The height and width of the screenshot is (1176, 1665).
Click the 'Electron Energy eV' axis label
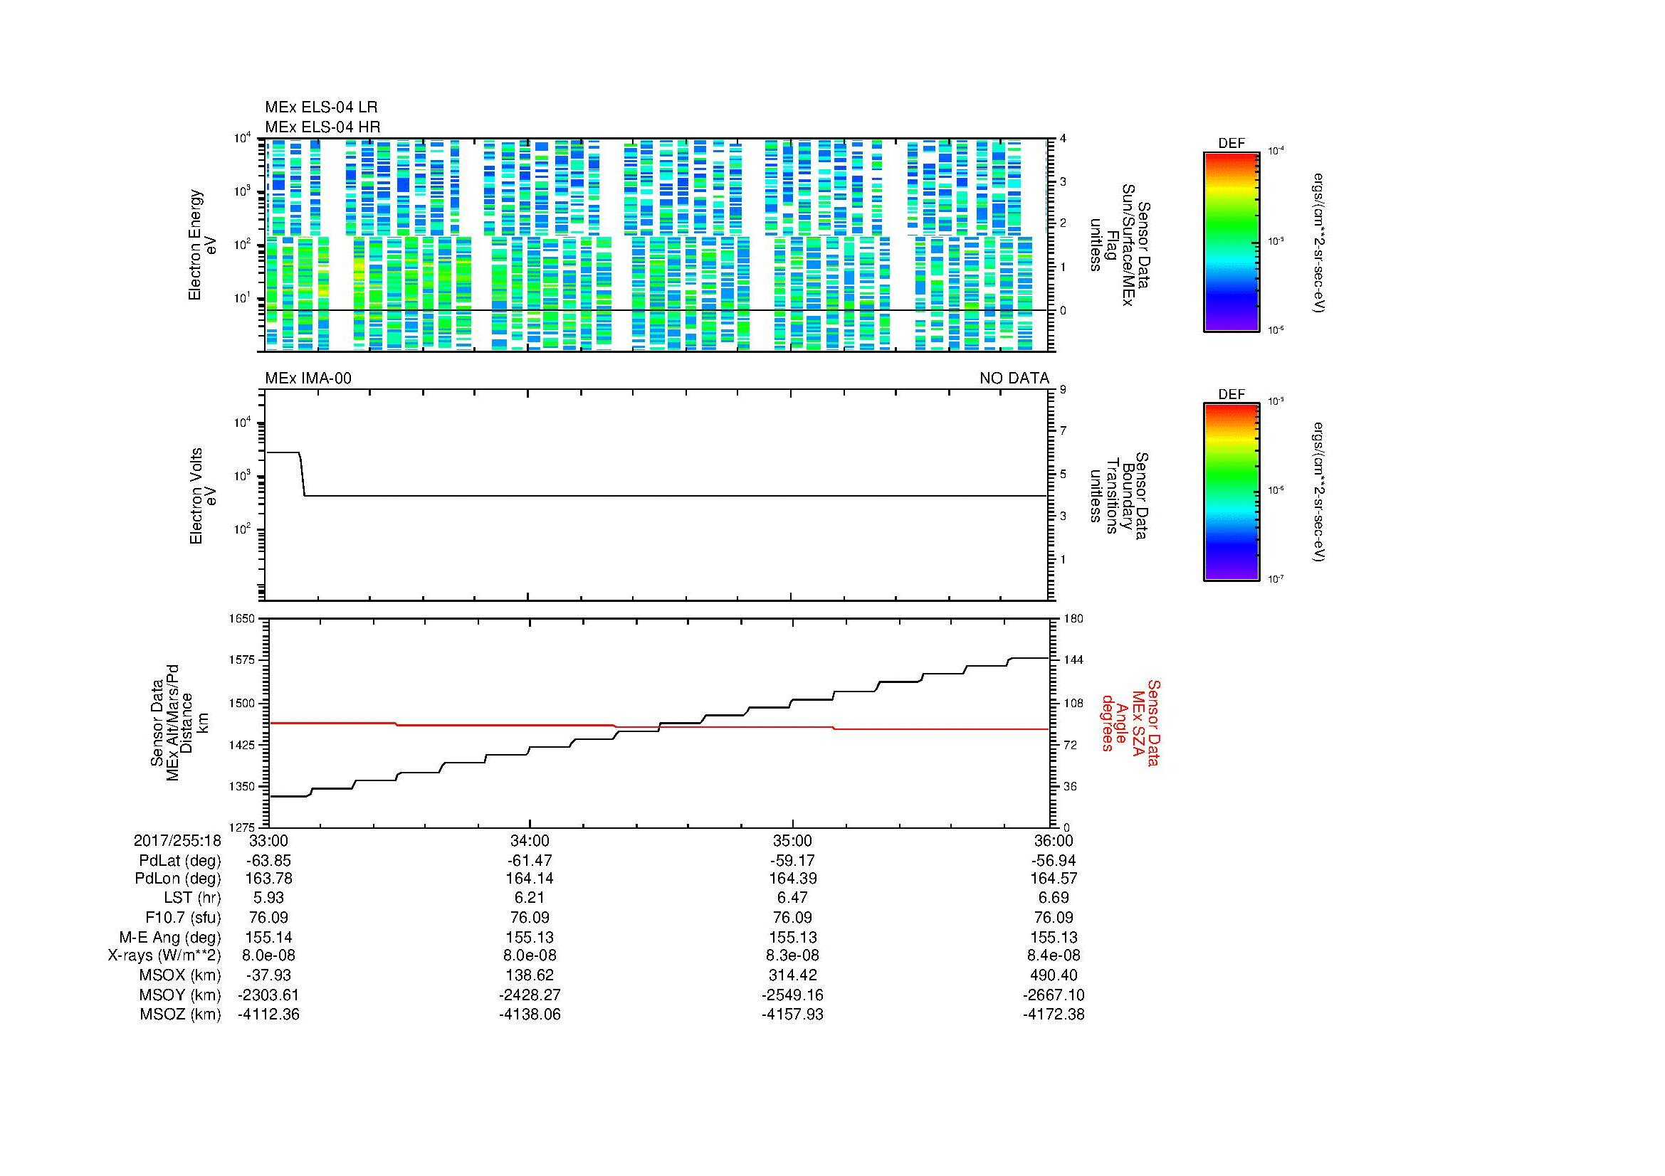pos(202,245)
